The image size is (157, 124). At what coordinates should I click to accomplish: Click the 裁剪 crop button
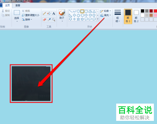26,11
